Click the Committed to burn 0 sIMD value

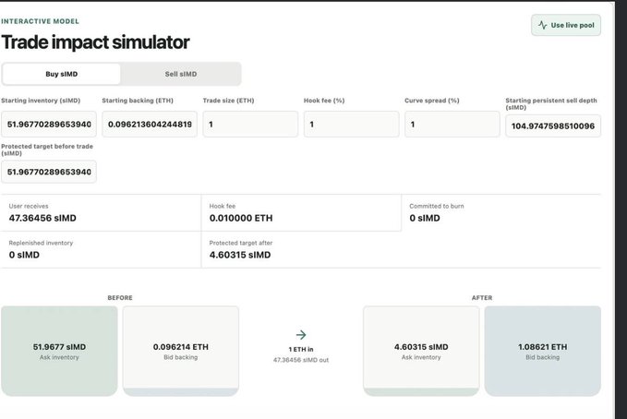[x=425, y=219]
